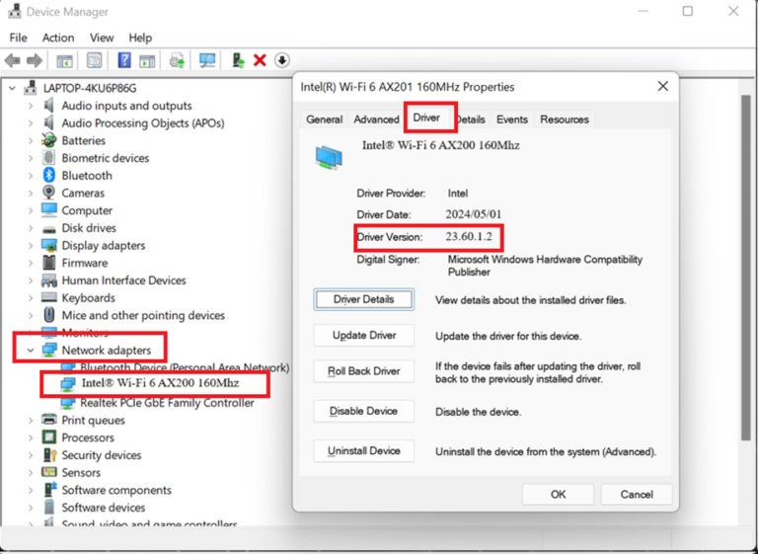Click OK in the Properties dialog
This screenshot has width=758, height=554.
[558, 495]
